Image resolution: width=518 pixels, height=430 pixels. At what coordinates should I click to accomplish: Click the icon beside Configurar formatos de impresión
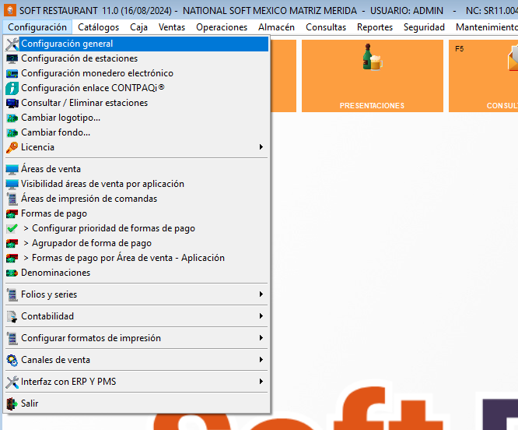click(12, 338)
